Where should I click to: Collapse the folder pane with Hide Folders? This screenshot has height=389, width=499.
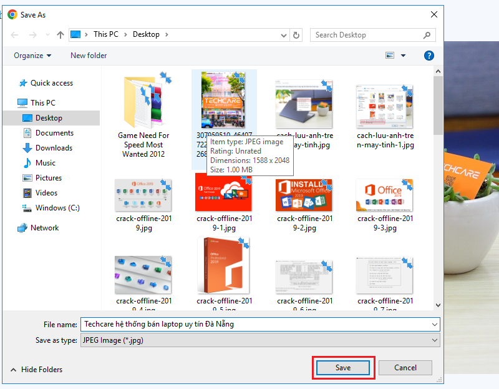(x=36, y=370)
